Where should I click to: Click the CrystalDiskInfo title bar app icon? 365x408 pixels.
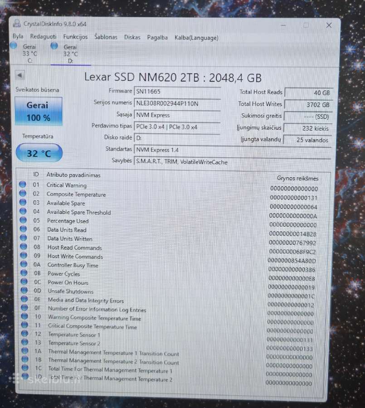coord(17,24)
